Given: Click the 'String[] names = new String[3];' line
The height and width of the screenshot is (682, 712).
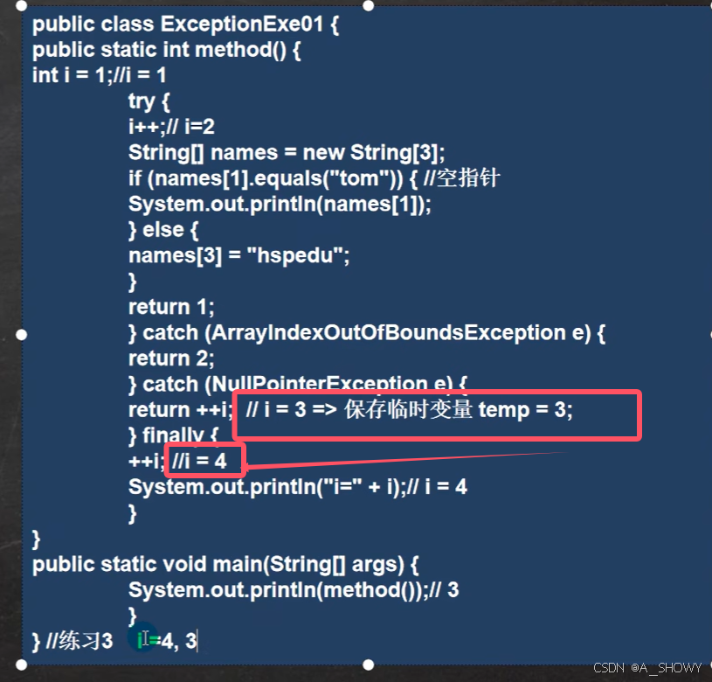Looking at the screenshot, I should [287, 153].
